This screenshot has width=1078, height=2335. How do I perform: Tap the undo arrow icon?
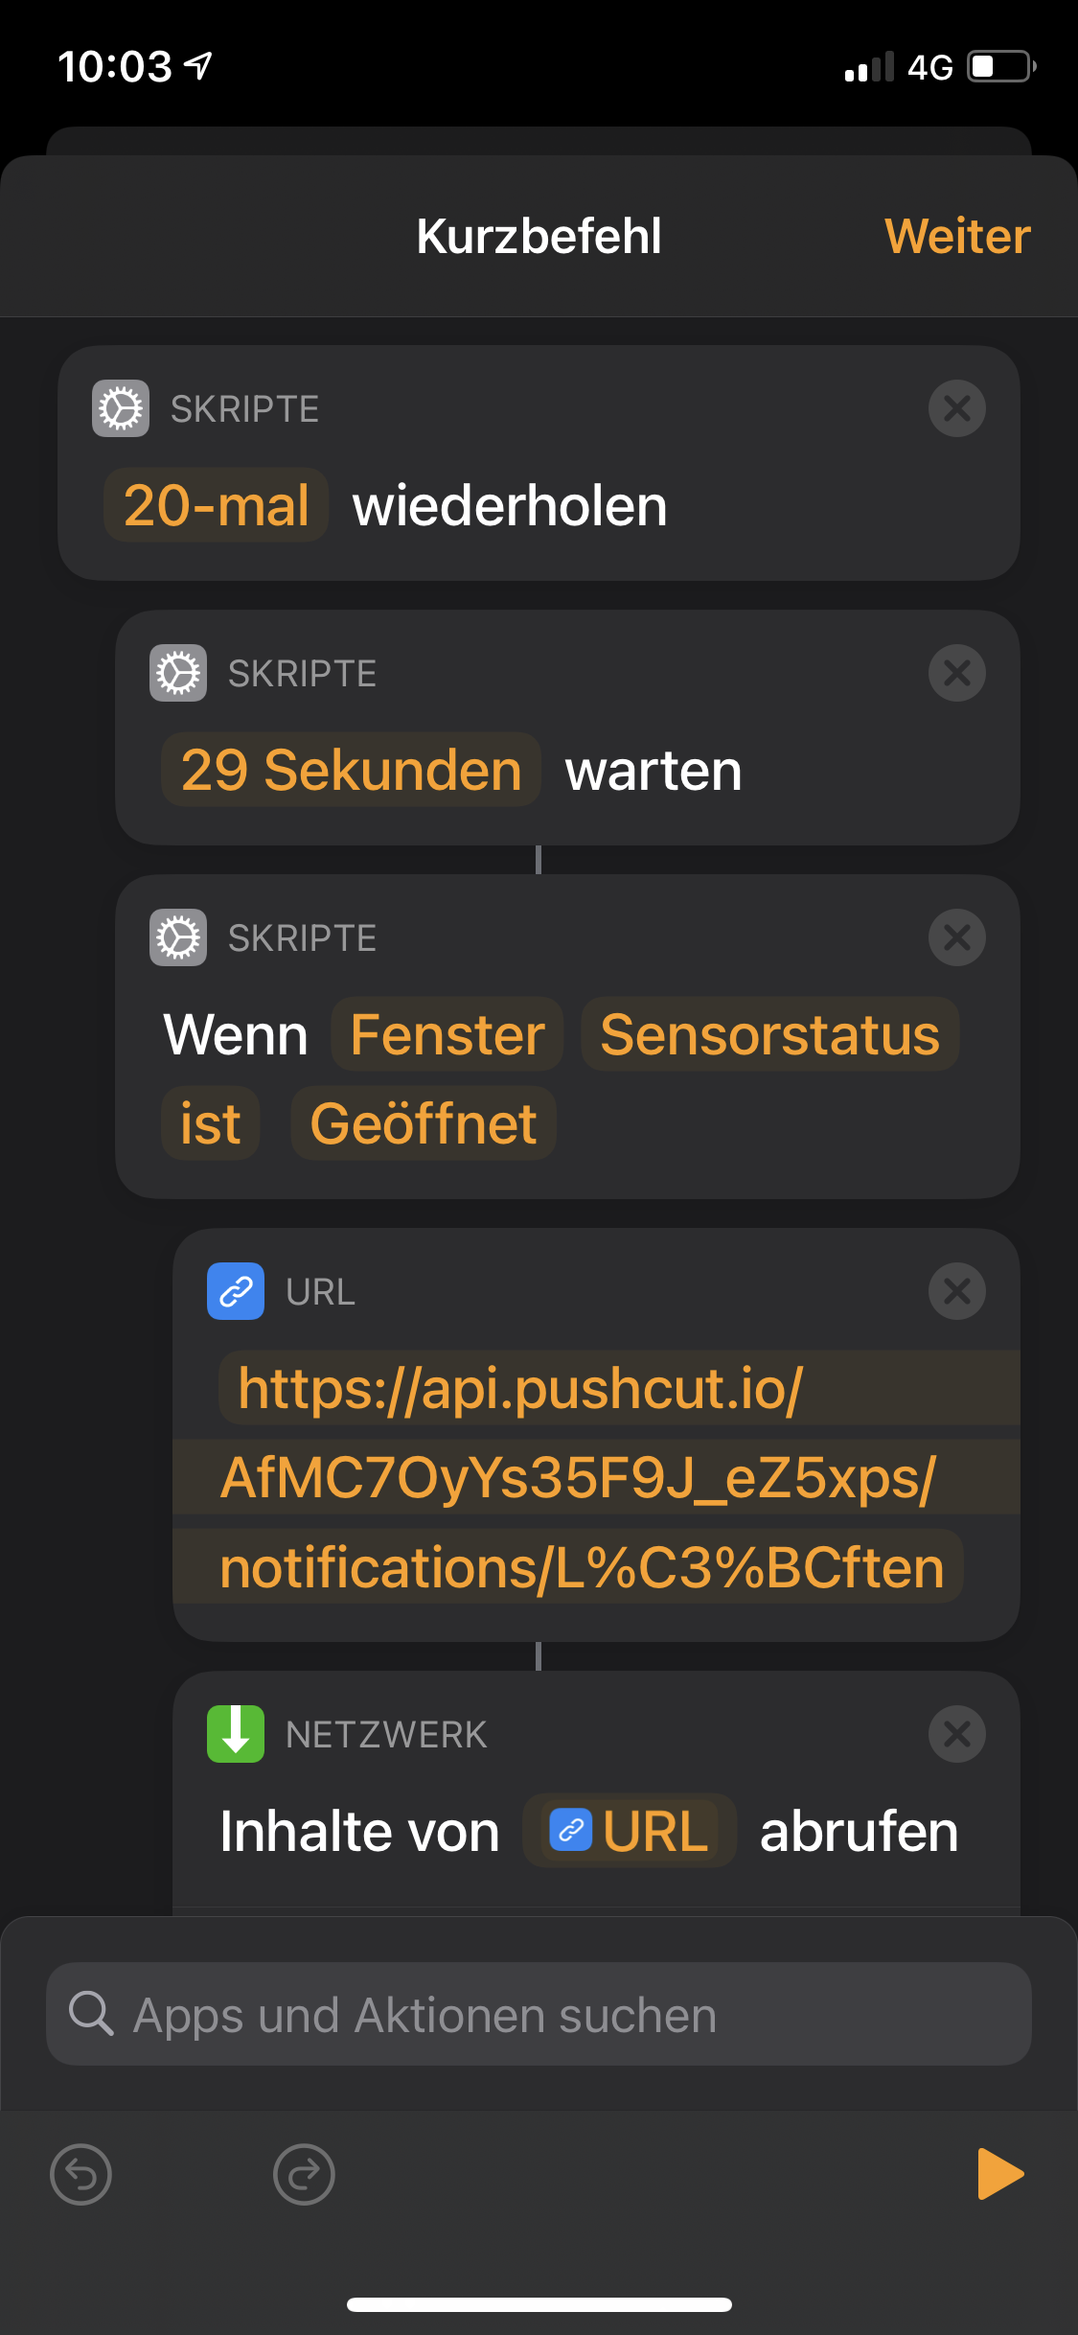point(80,2174)
